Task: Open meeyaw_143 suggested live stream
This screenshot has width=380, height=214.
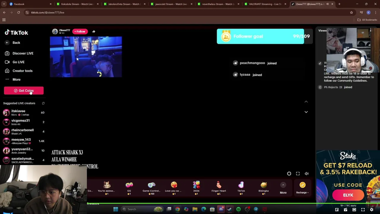Action: (24, 141)
